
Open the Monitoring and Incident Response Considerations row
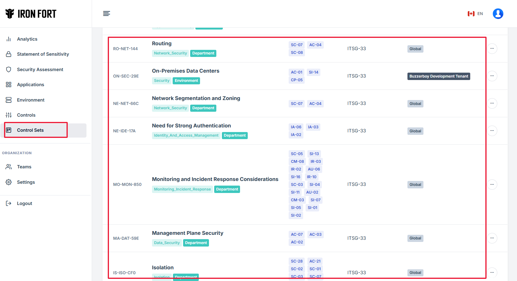pos(215,179)
